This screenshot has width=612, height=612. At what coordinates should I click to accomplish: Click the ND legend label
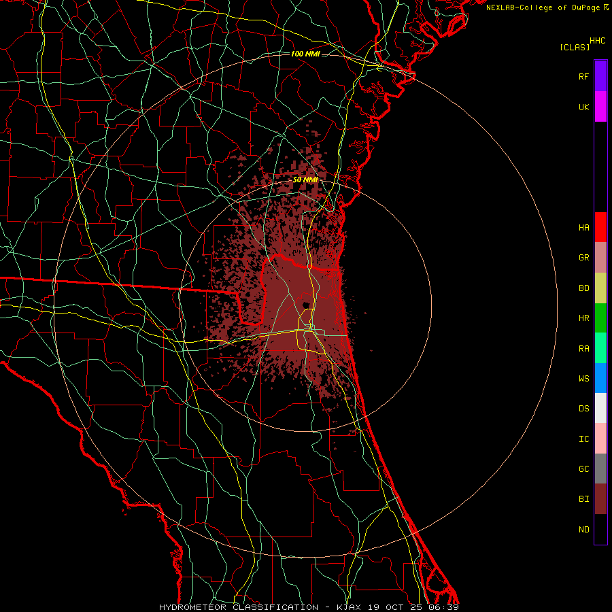[584, 530]
